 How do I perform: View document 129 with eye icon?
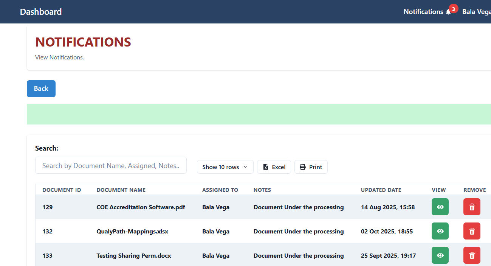click(x=440, y=207)
